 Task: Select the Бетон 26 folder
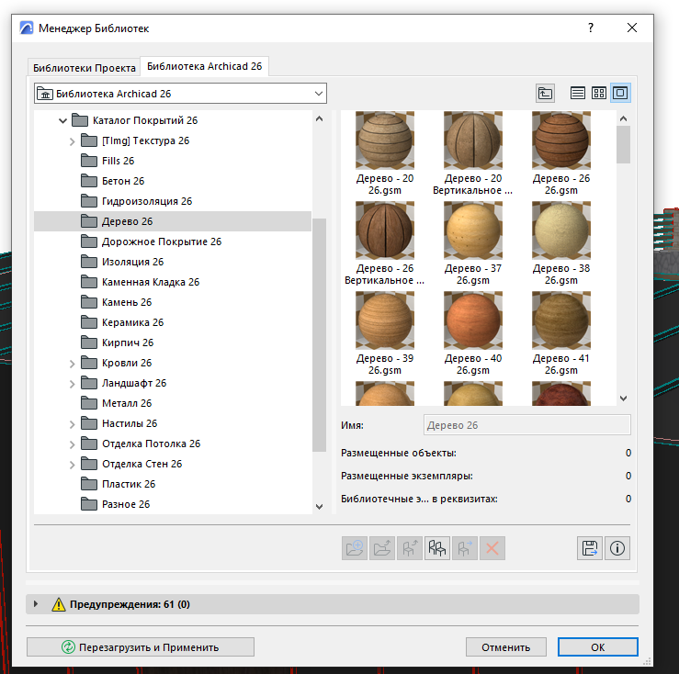pyautogui.click(x=113, y=181)
